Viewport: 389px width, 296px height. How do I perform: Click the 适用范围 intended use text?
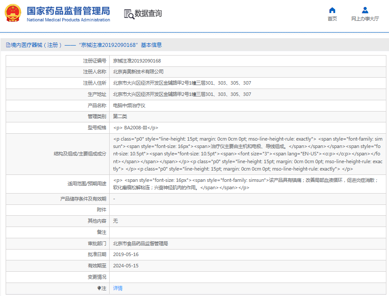click(x=245, y=184)
